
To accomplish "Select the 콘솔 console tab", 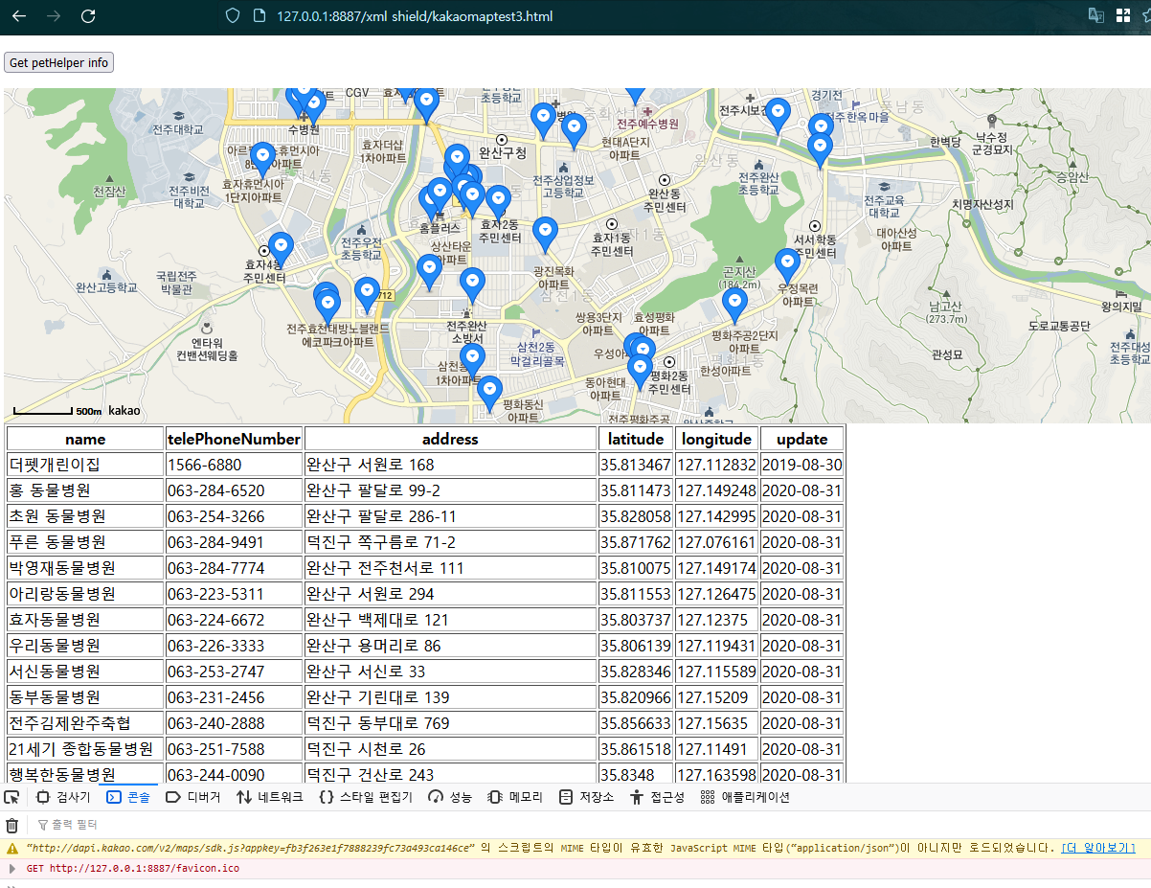I will [129, 797].
